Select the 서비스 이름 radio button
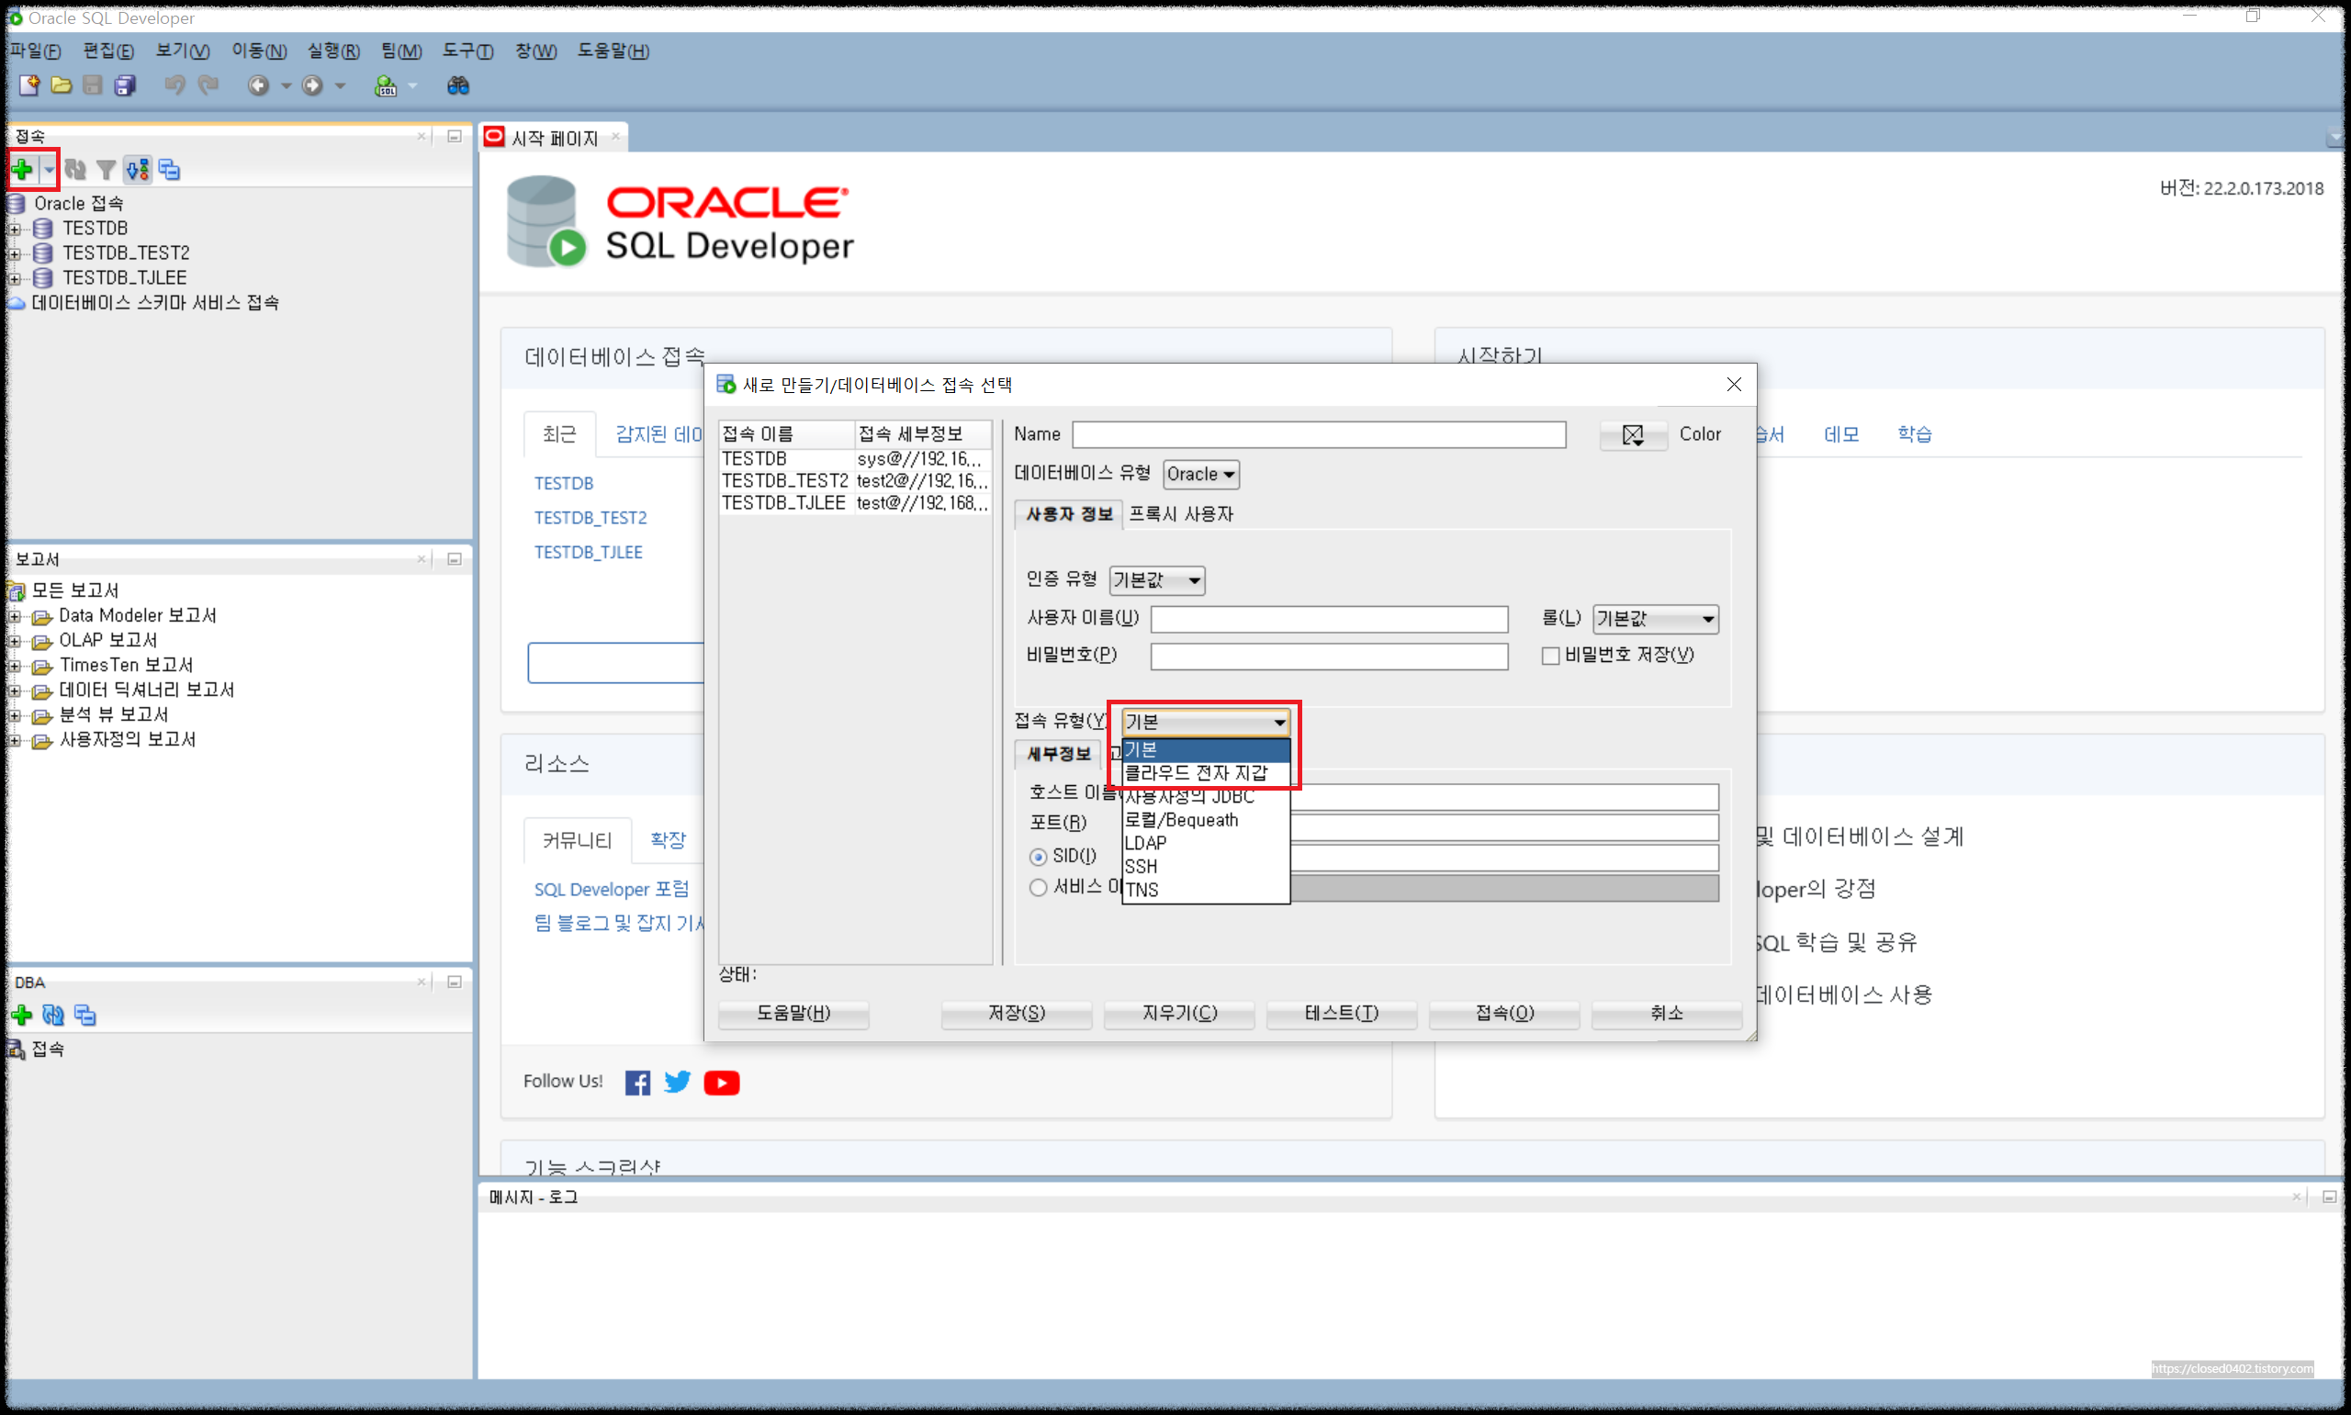The image size is (2351, 1415). click(x=1039, y=888)
